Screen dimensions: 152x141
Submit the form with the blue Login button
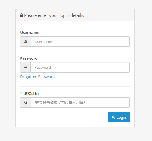coord(119,117)
